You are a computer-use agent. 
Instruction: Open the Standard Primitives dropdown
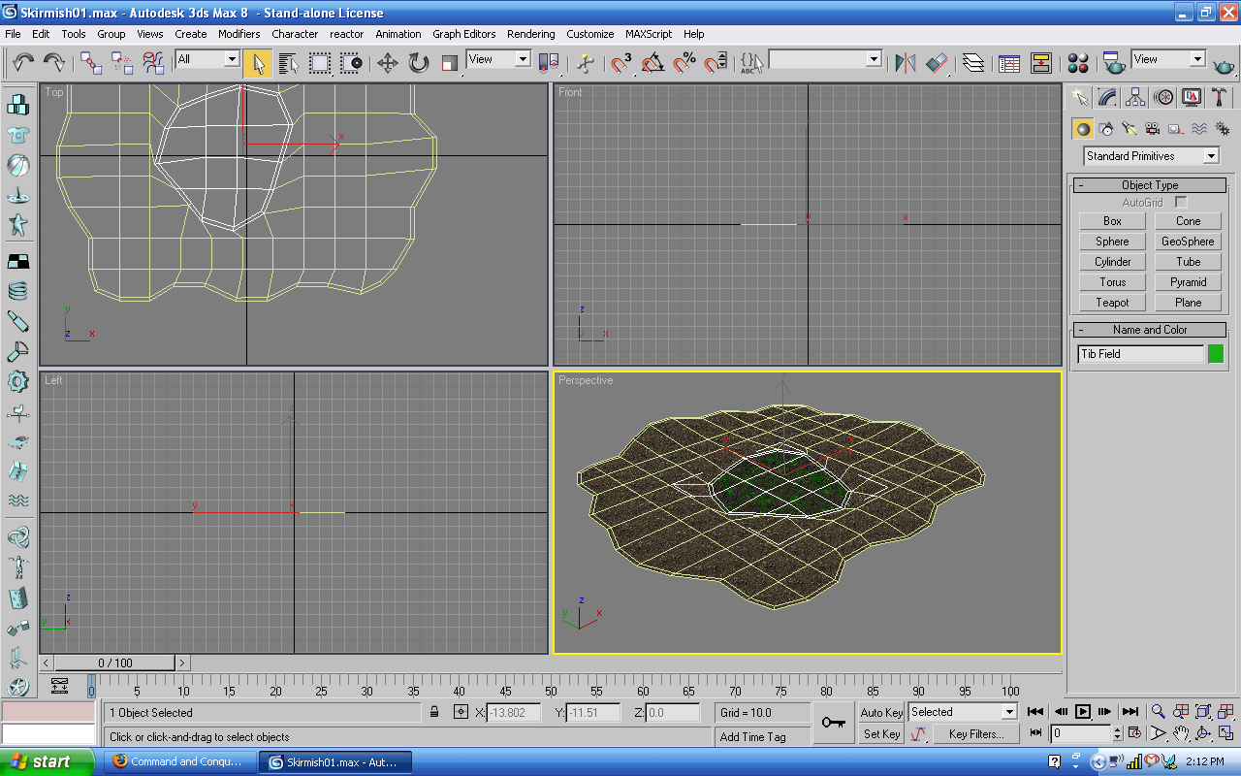click(x=1151, y=156)
